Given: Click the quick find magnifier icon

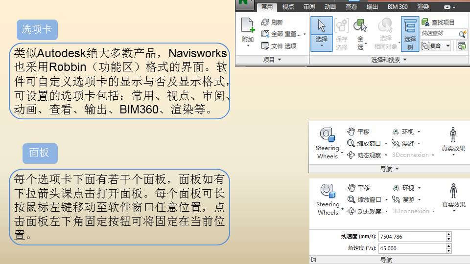Looking at the screenshot, I should coord(463,34).
